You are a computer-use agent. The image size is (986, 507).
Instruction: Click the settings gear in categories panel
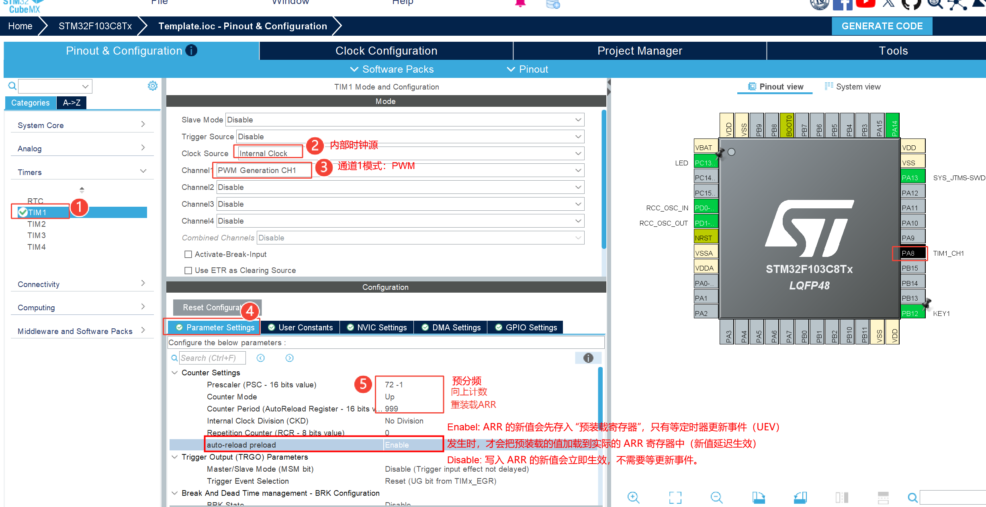[x=153, y=86]
